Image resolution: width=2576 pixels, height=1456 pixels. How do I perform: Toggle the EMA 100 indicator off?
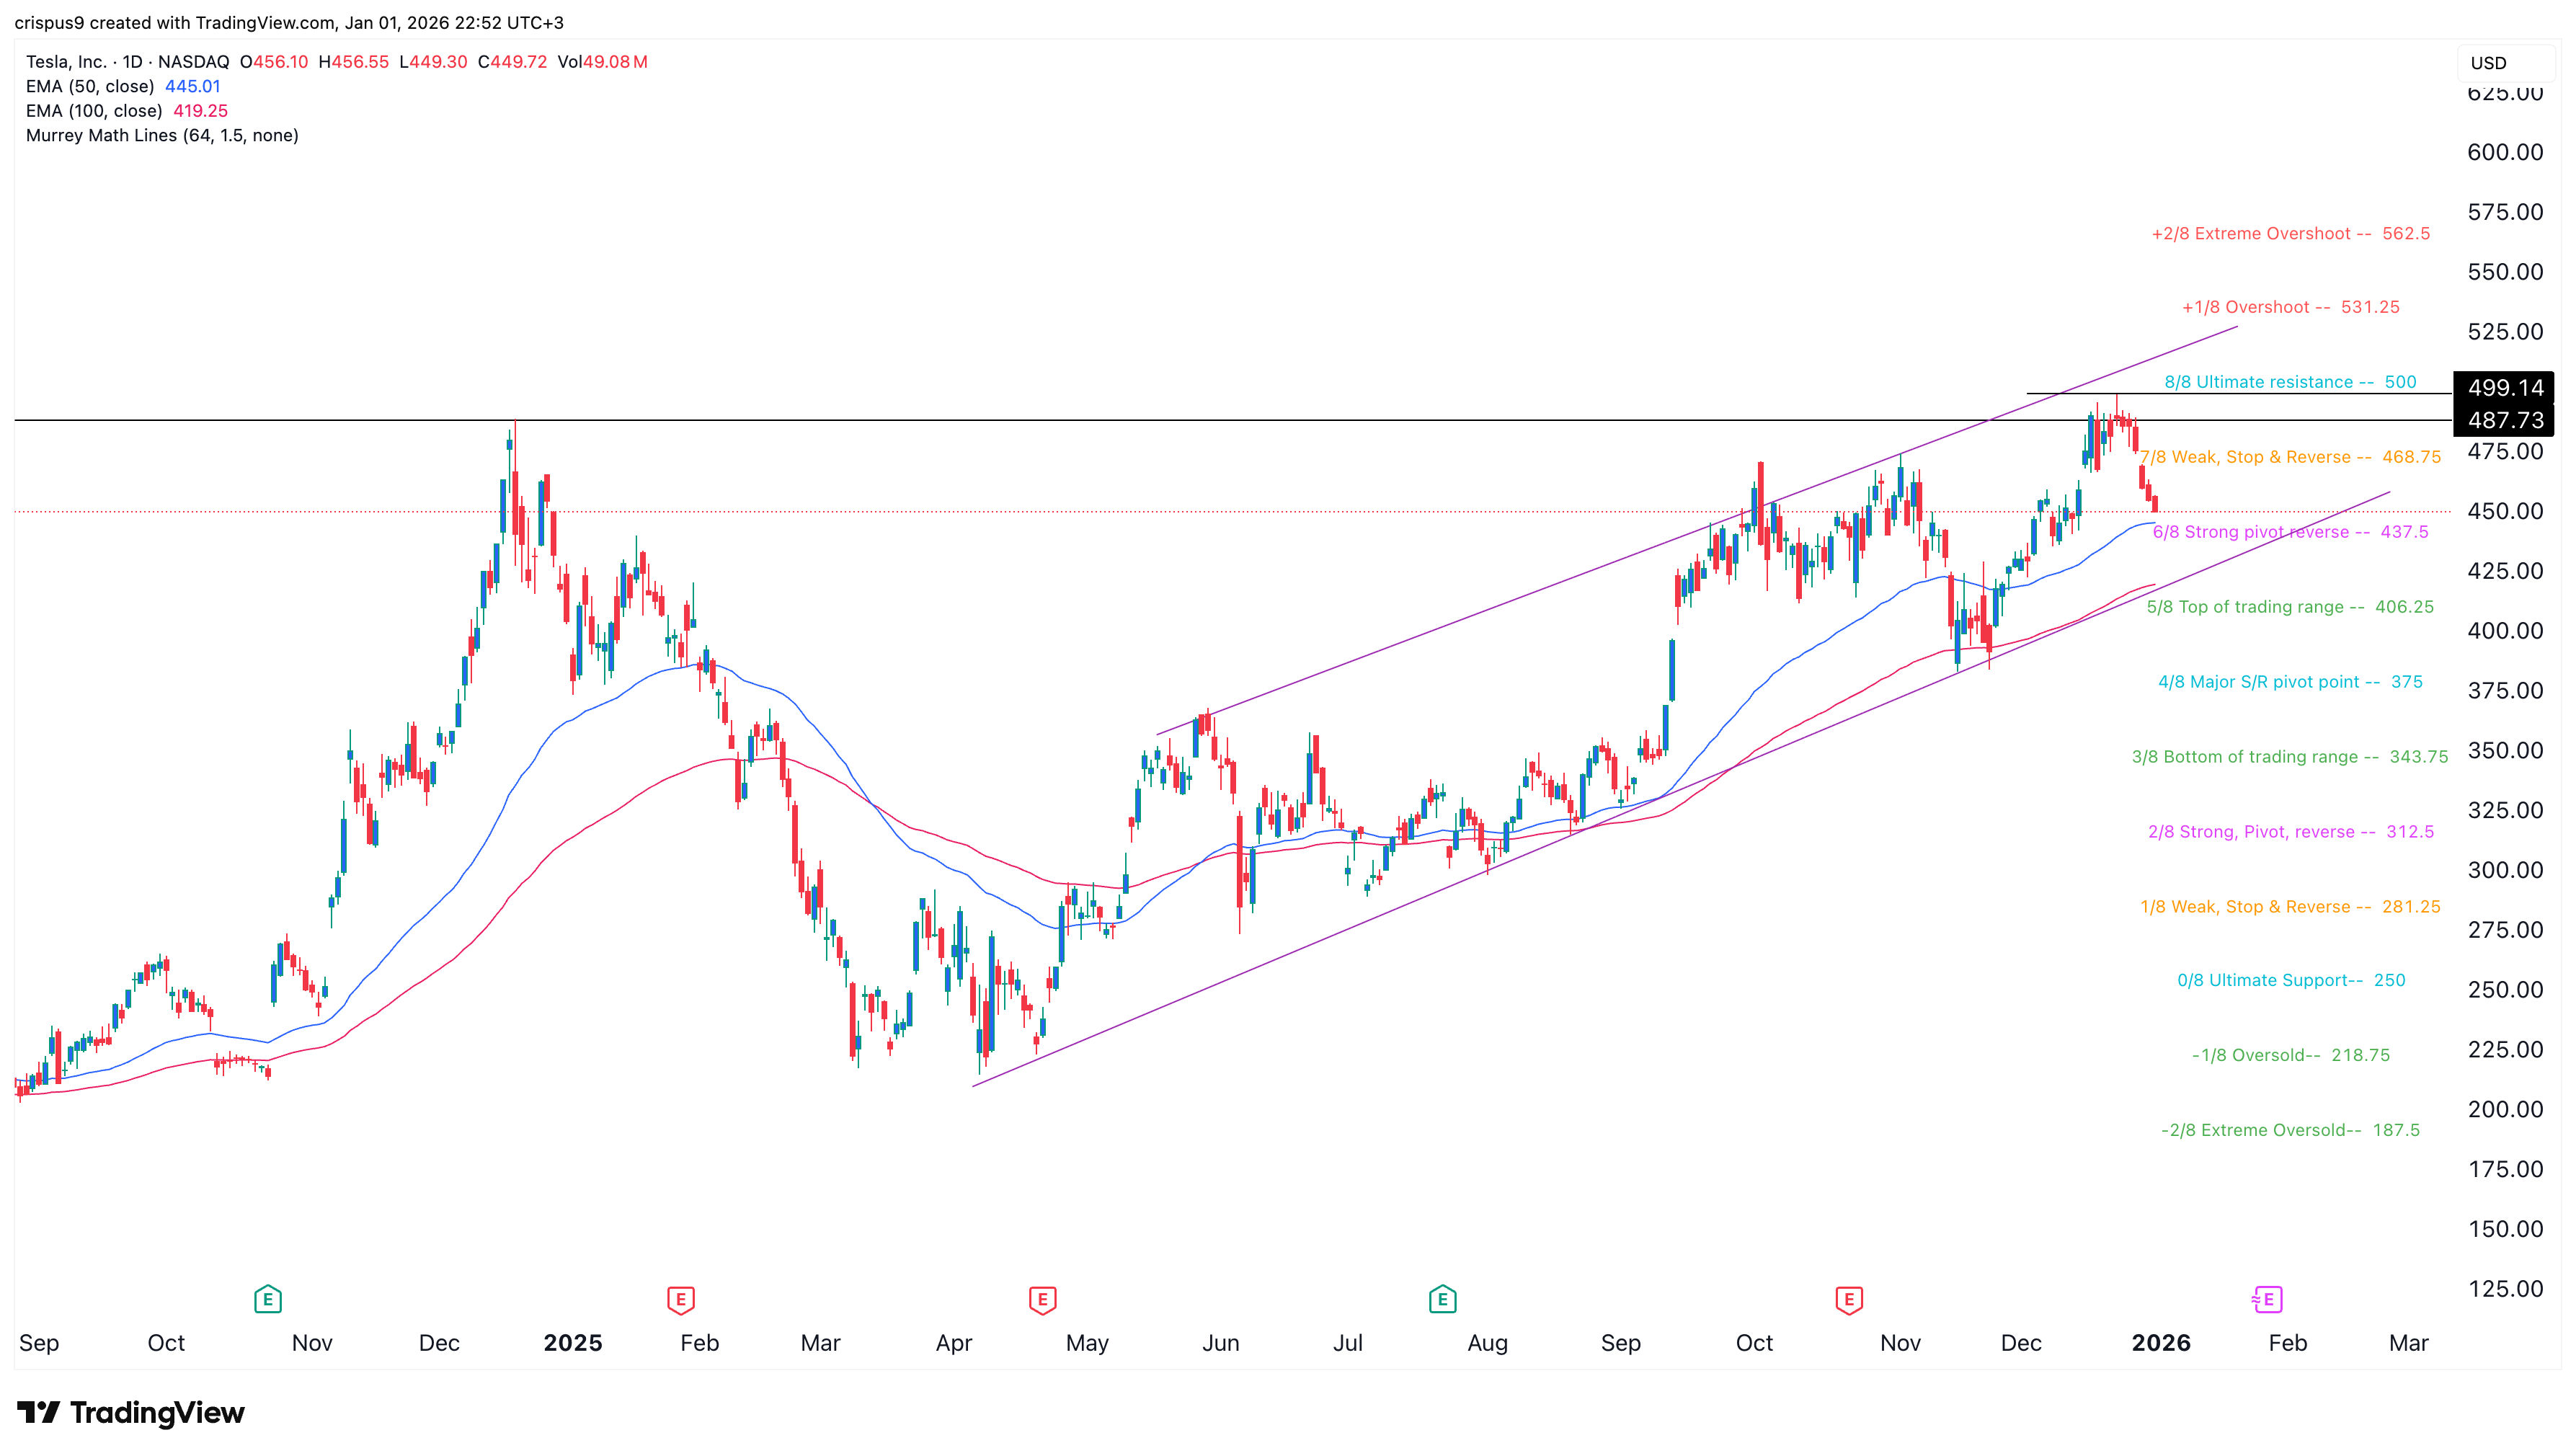coord(95,111)
